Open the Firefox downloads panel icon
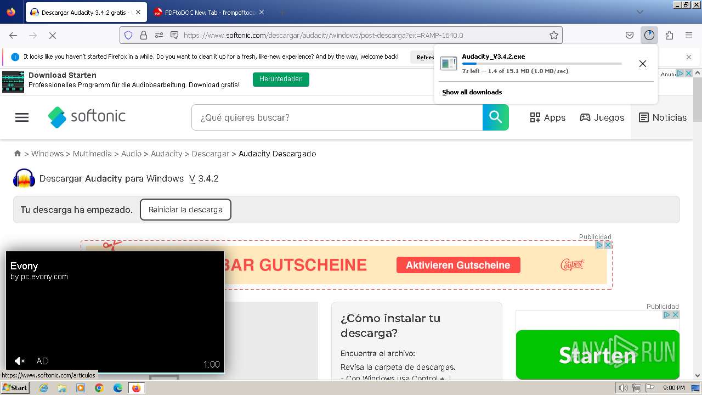 pos(649,35)
